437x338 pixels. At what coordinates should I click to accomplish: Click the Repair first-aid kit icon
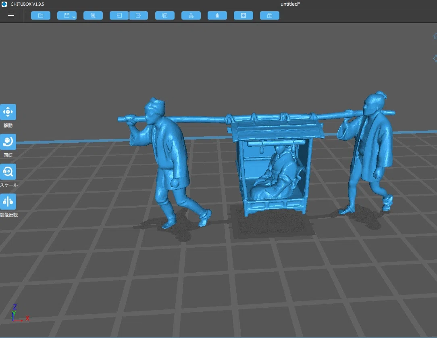click(270, 16)
